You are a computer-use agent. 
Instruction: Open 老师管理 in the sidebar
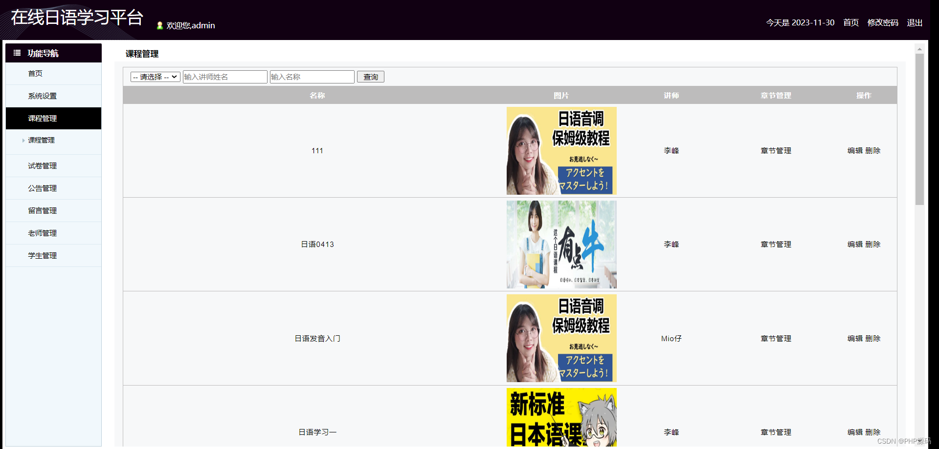53,233
